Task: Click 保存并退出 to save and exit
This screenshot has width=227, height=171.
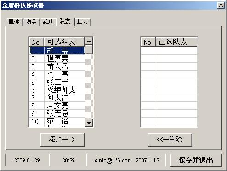Action: 196,160
